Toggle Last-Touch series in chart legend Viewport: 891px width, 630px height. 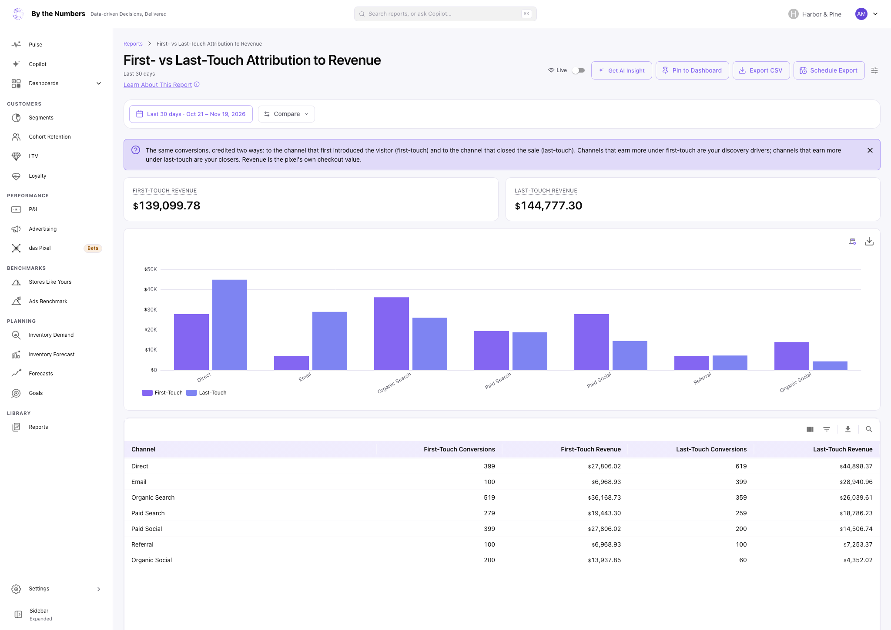tap(206, 393)
